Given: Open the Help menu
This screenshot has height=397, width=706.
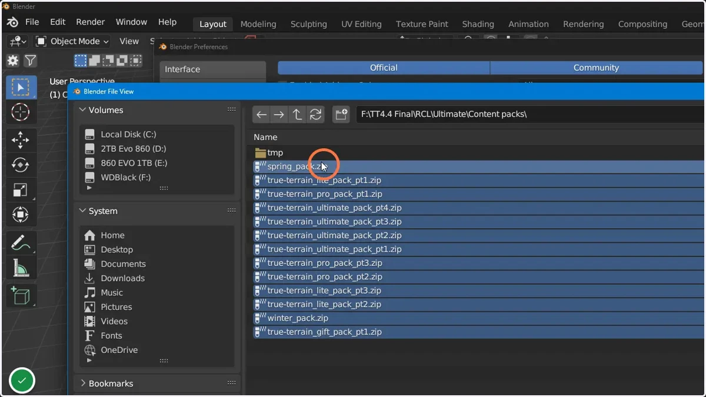Looking at the screenshot, I should [x=168, y=22].
